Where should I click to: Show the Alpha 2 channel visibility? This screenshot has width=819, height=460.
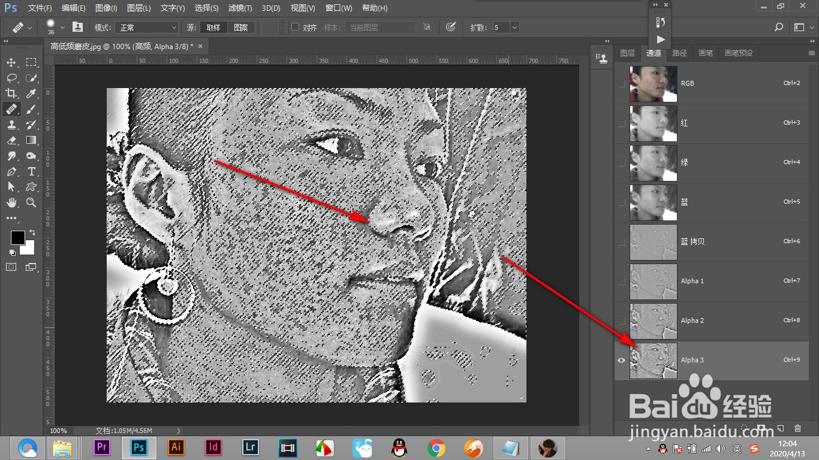coord(621,320)
